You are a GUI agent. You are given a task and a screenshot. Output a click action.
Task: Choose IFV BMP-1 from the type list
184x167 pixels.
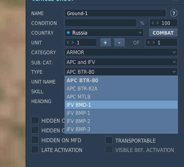click(x=121, y=113)
